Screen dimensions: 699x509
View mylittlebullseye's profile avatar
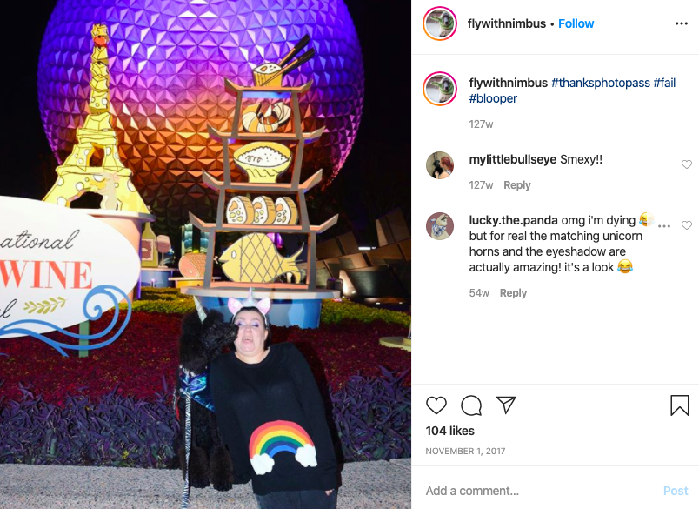point(440,165)
